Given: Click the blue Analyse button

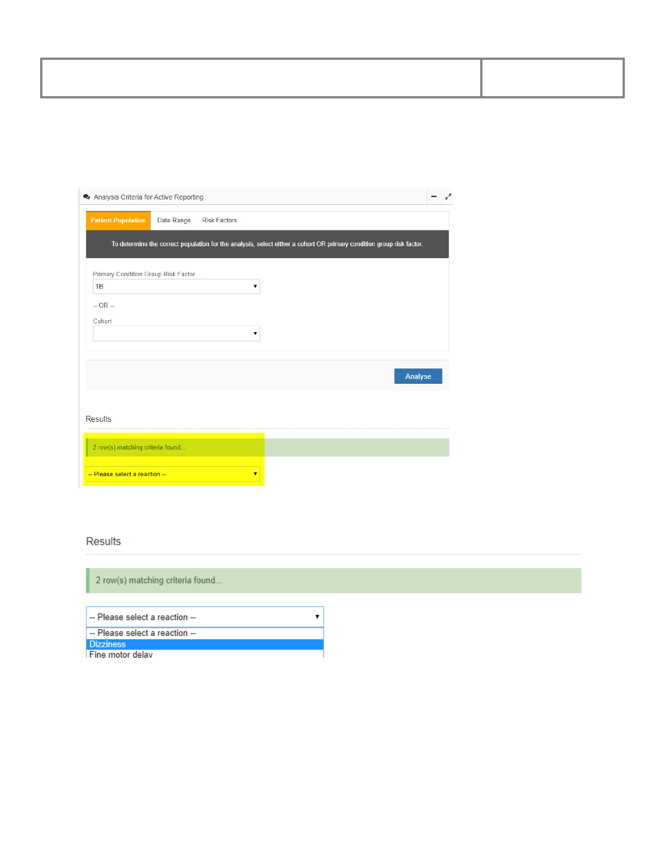Looking at the screenshot, I should pyautogui.click(x=418, y=376).
